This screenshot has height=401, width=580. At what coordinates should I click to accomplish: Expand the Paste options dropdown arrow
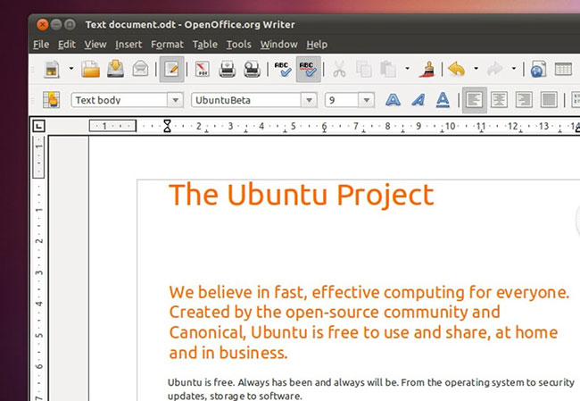point(407,69)
